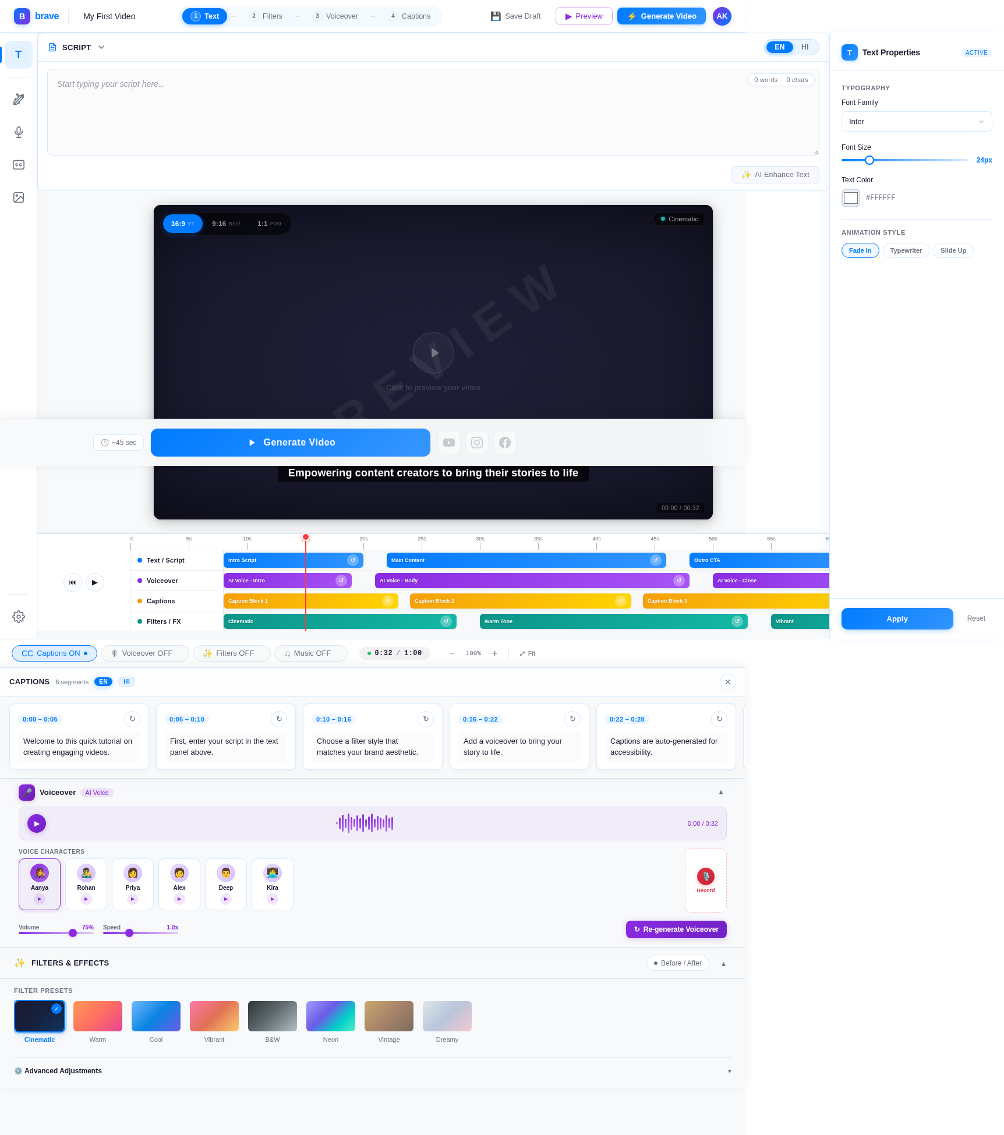Open the Inter Font Family dropdown
This screenshot has width=1004, height=1135.
pos(916,121)
